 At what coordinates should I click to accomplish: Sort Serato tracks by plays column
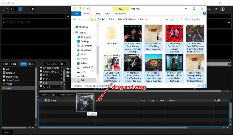point(161,100)
